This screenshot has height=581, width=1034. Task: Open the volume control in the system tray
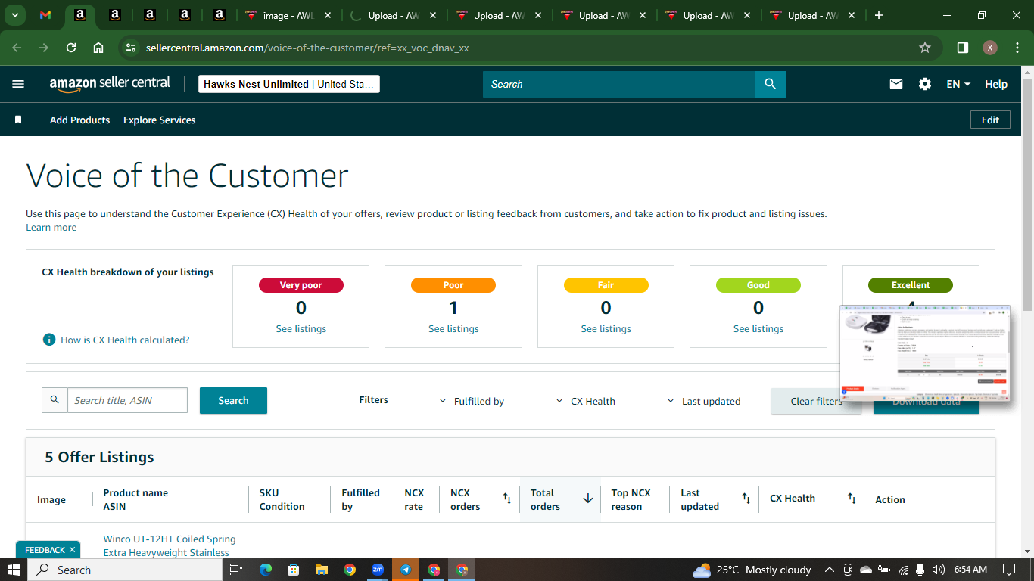939,570
